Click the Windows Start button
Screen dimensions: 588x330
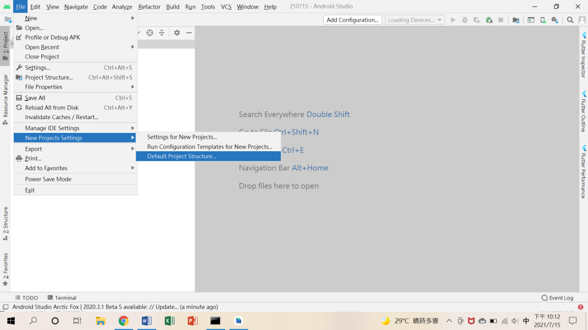pos(11,321)
